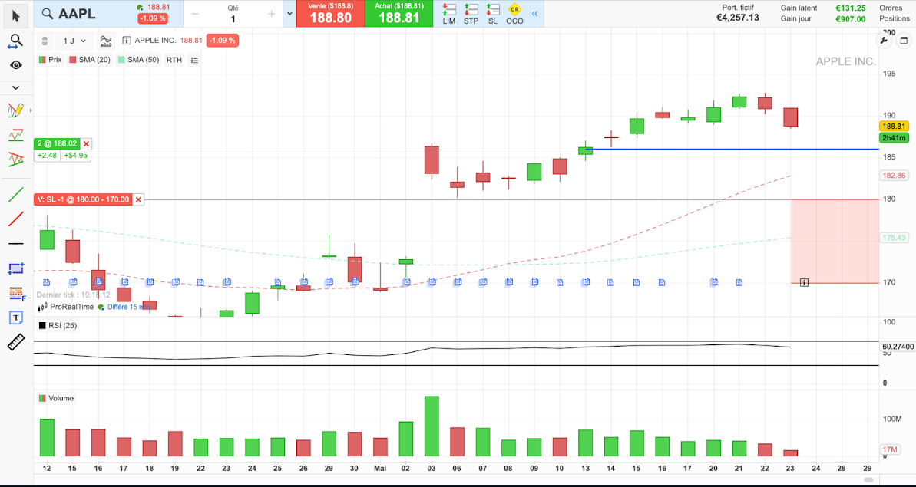Close the 2 @ 186.02 position
The height and width of the screenshot is (487, 916).
(86, 143)
